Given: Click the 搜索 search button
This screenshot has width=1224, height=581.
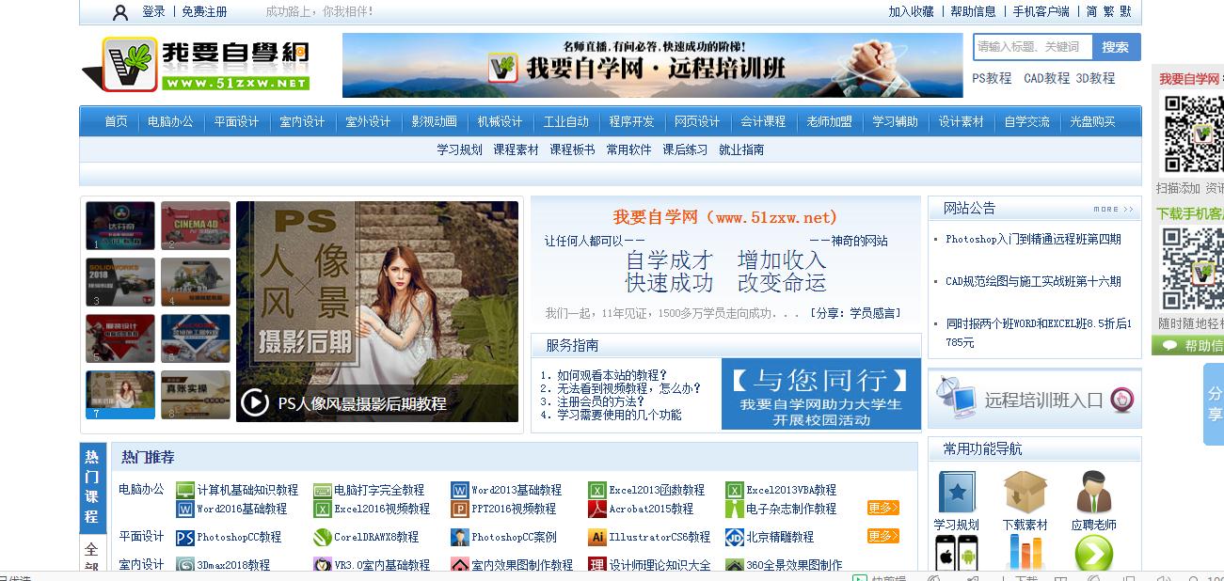Looking at the screenshot, I should tap(1116, 47).
